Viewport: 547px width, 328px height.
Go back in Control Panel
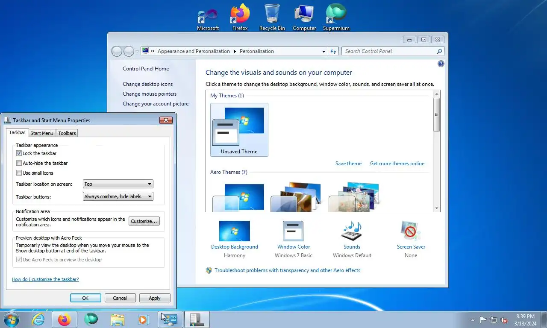click(x=117, y=51)
